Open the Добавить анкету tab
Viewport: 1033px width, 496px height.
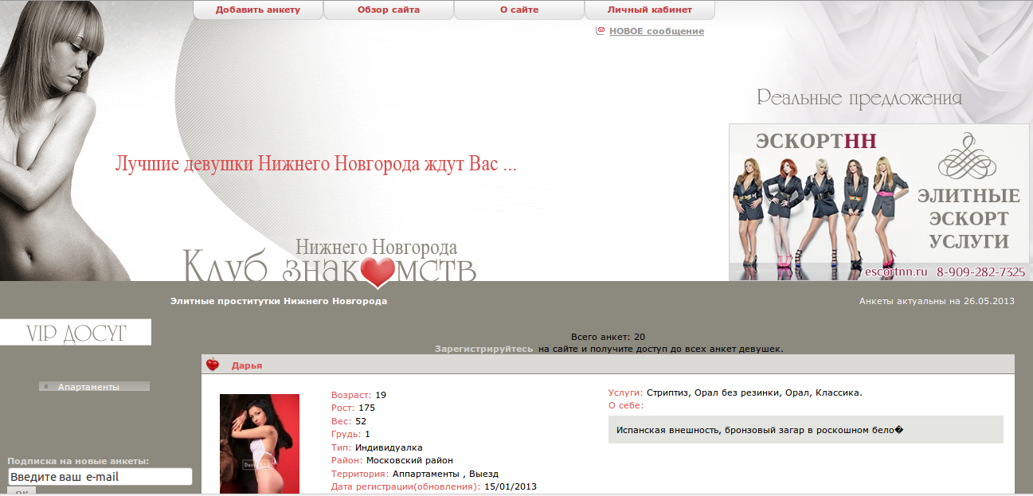pos(258,10)
